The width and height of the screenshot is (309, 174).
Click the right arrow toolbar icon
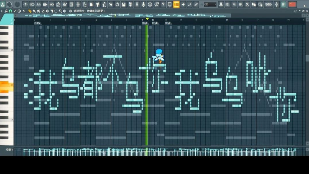click(x=183, y=4)
